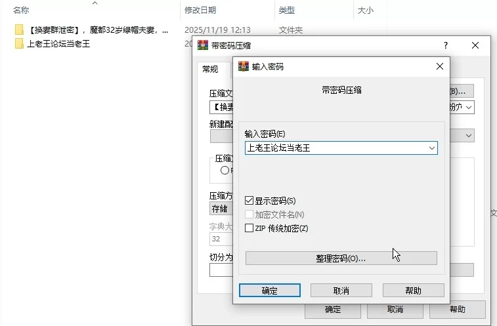Switch to the 常规 tab

click(x=210, y=69)
